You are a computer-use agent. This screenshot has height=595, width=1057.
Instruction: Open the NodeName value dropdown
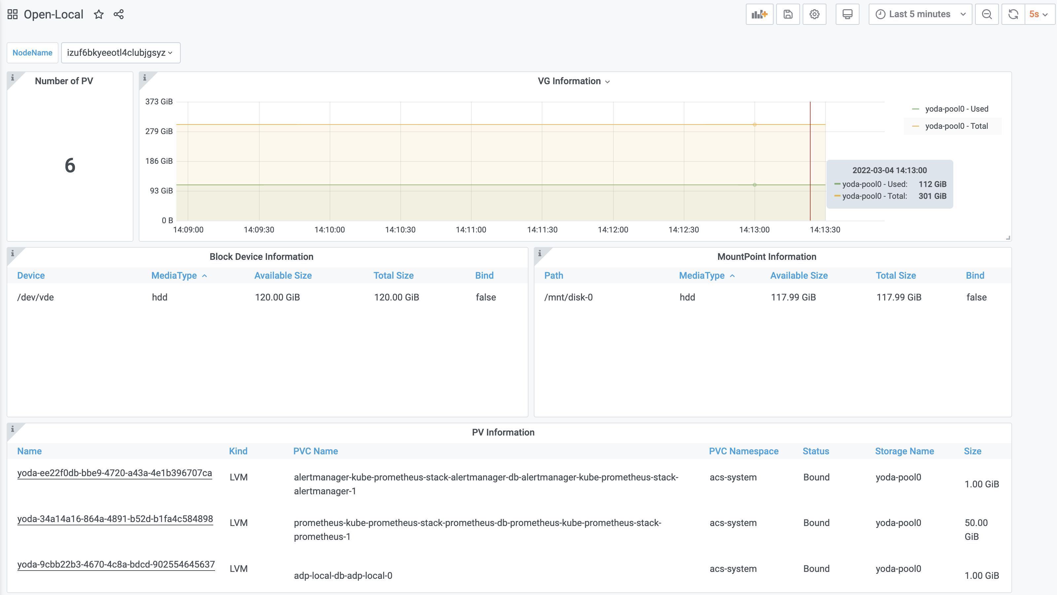[120, 53]
